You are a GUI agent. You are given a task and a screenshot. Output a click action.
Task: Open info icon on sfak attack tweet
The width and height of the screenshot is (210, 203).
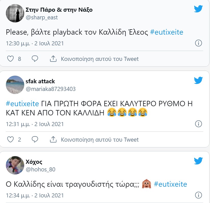pos(198,124)
